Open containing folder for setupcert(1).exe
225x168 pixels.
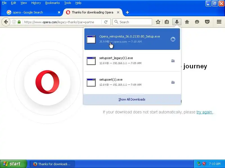(x=173, y=82)
